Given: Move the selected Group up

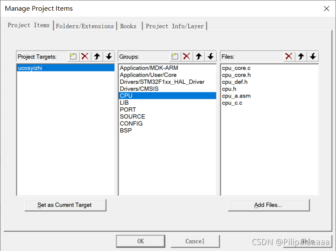Looking at the screenshot, I should [x=199, y=56].
